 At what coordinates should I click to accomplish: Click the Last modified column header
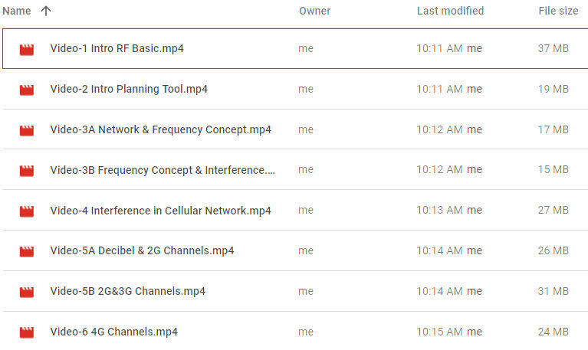pyautogui.click(x=450, y=11)
